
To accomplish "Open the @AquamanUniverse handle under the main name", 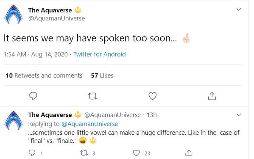I will (x=56, y=18).
